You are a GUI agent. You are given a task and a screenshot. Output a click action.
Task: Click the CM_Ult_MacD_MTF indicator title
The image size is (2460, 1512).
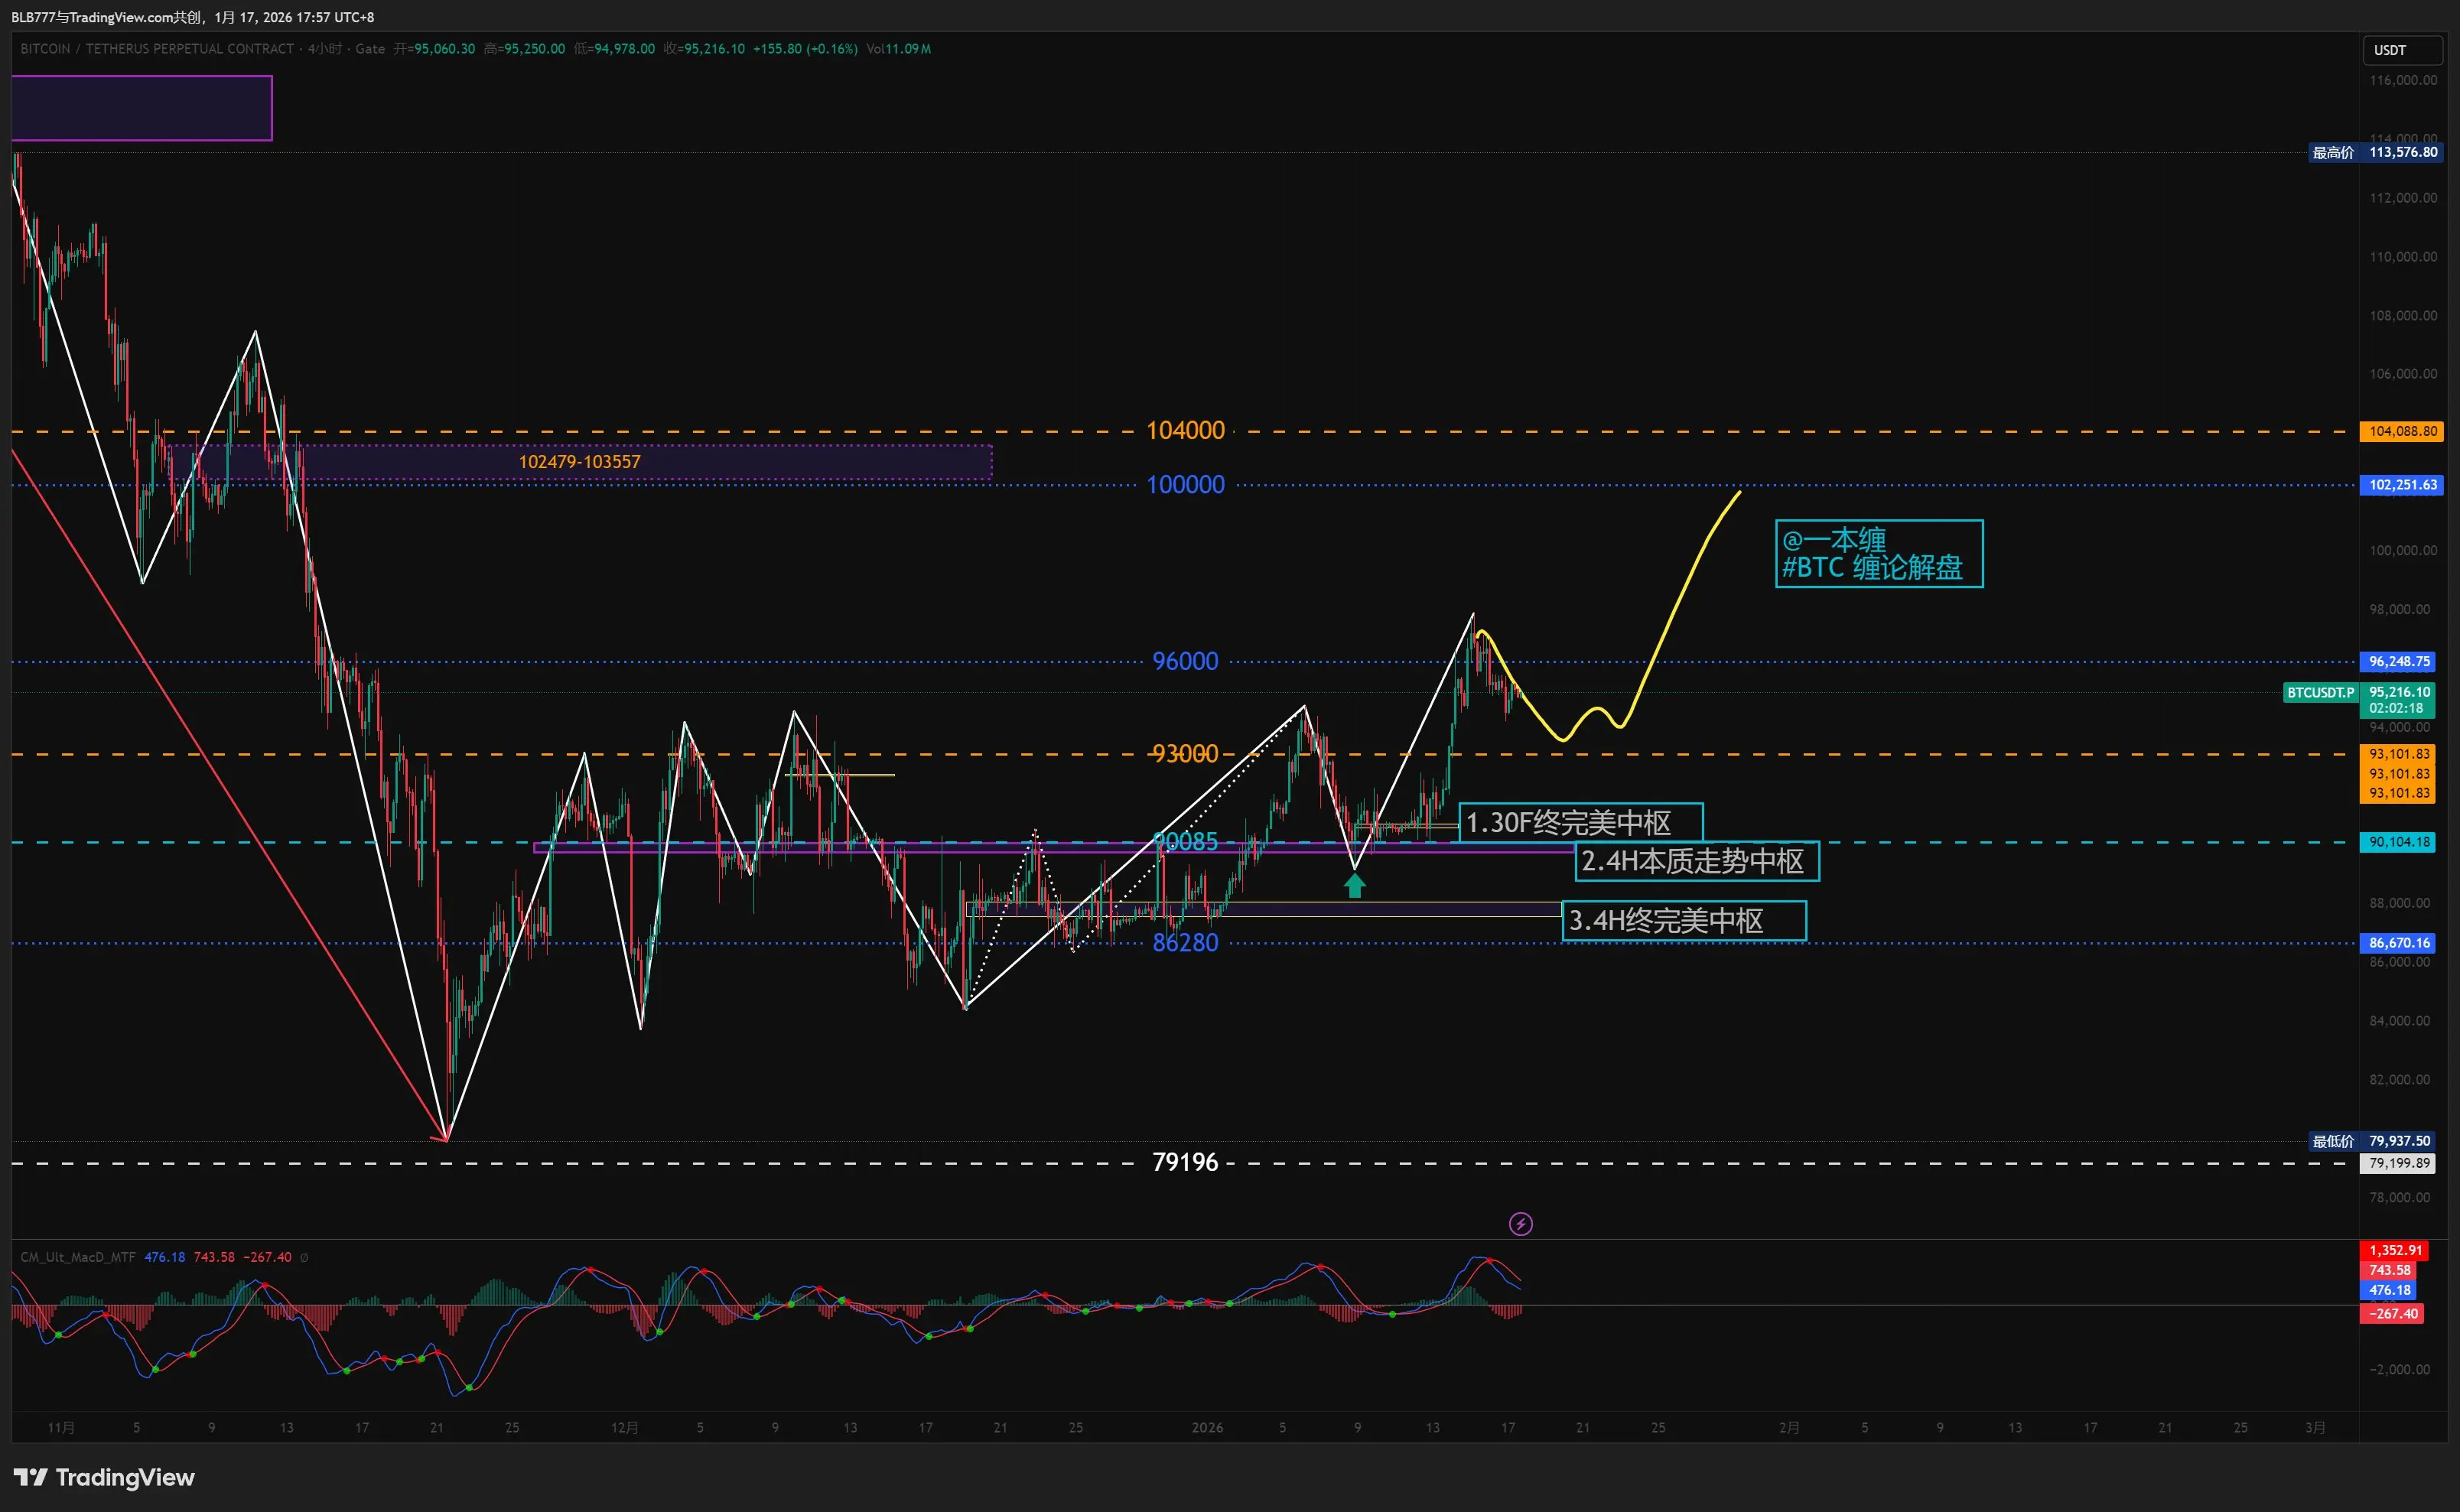[78, 1257]
